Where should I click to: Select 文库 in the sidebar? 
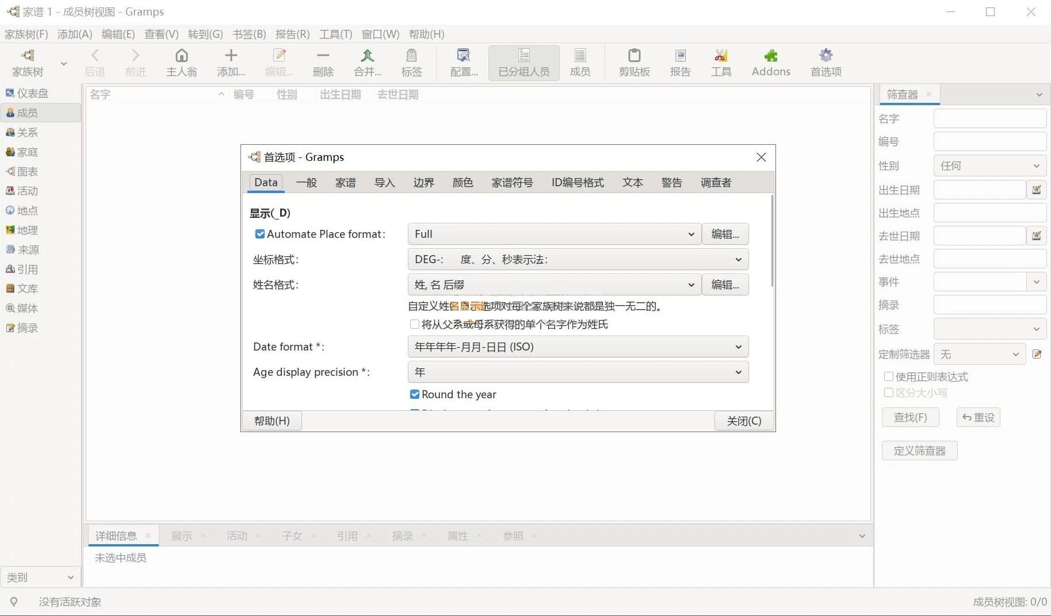coord(40,288)
